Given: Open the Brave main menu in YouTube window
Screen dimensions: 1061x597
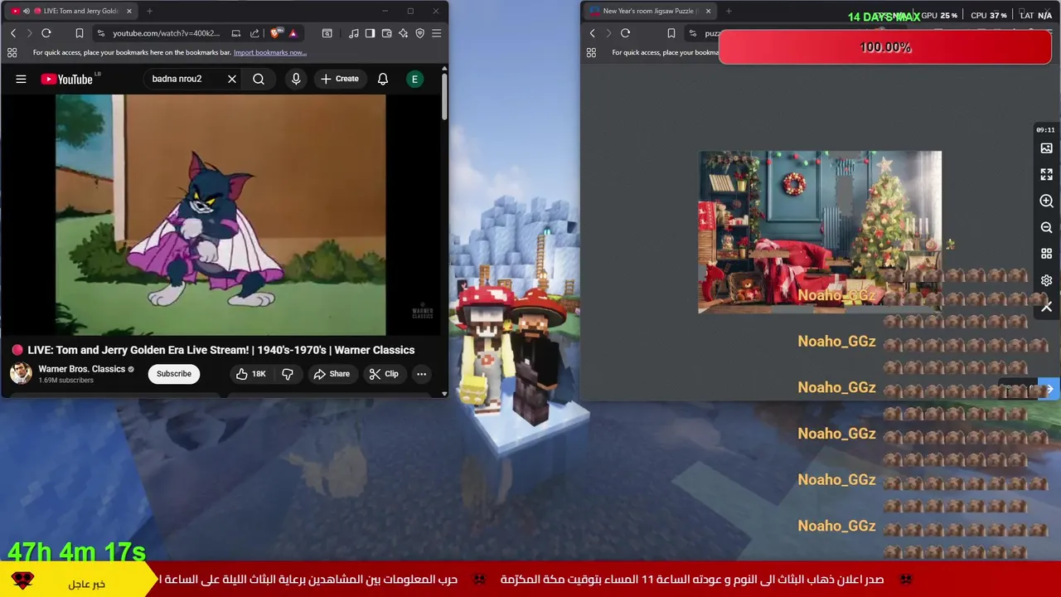Looking at the screenshot, I should click(437, 33).
